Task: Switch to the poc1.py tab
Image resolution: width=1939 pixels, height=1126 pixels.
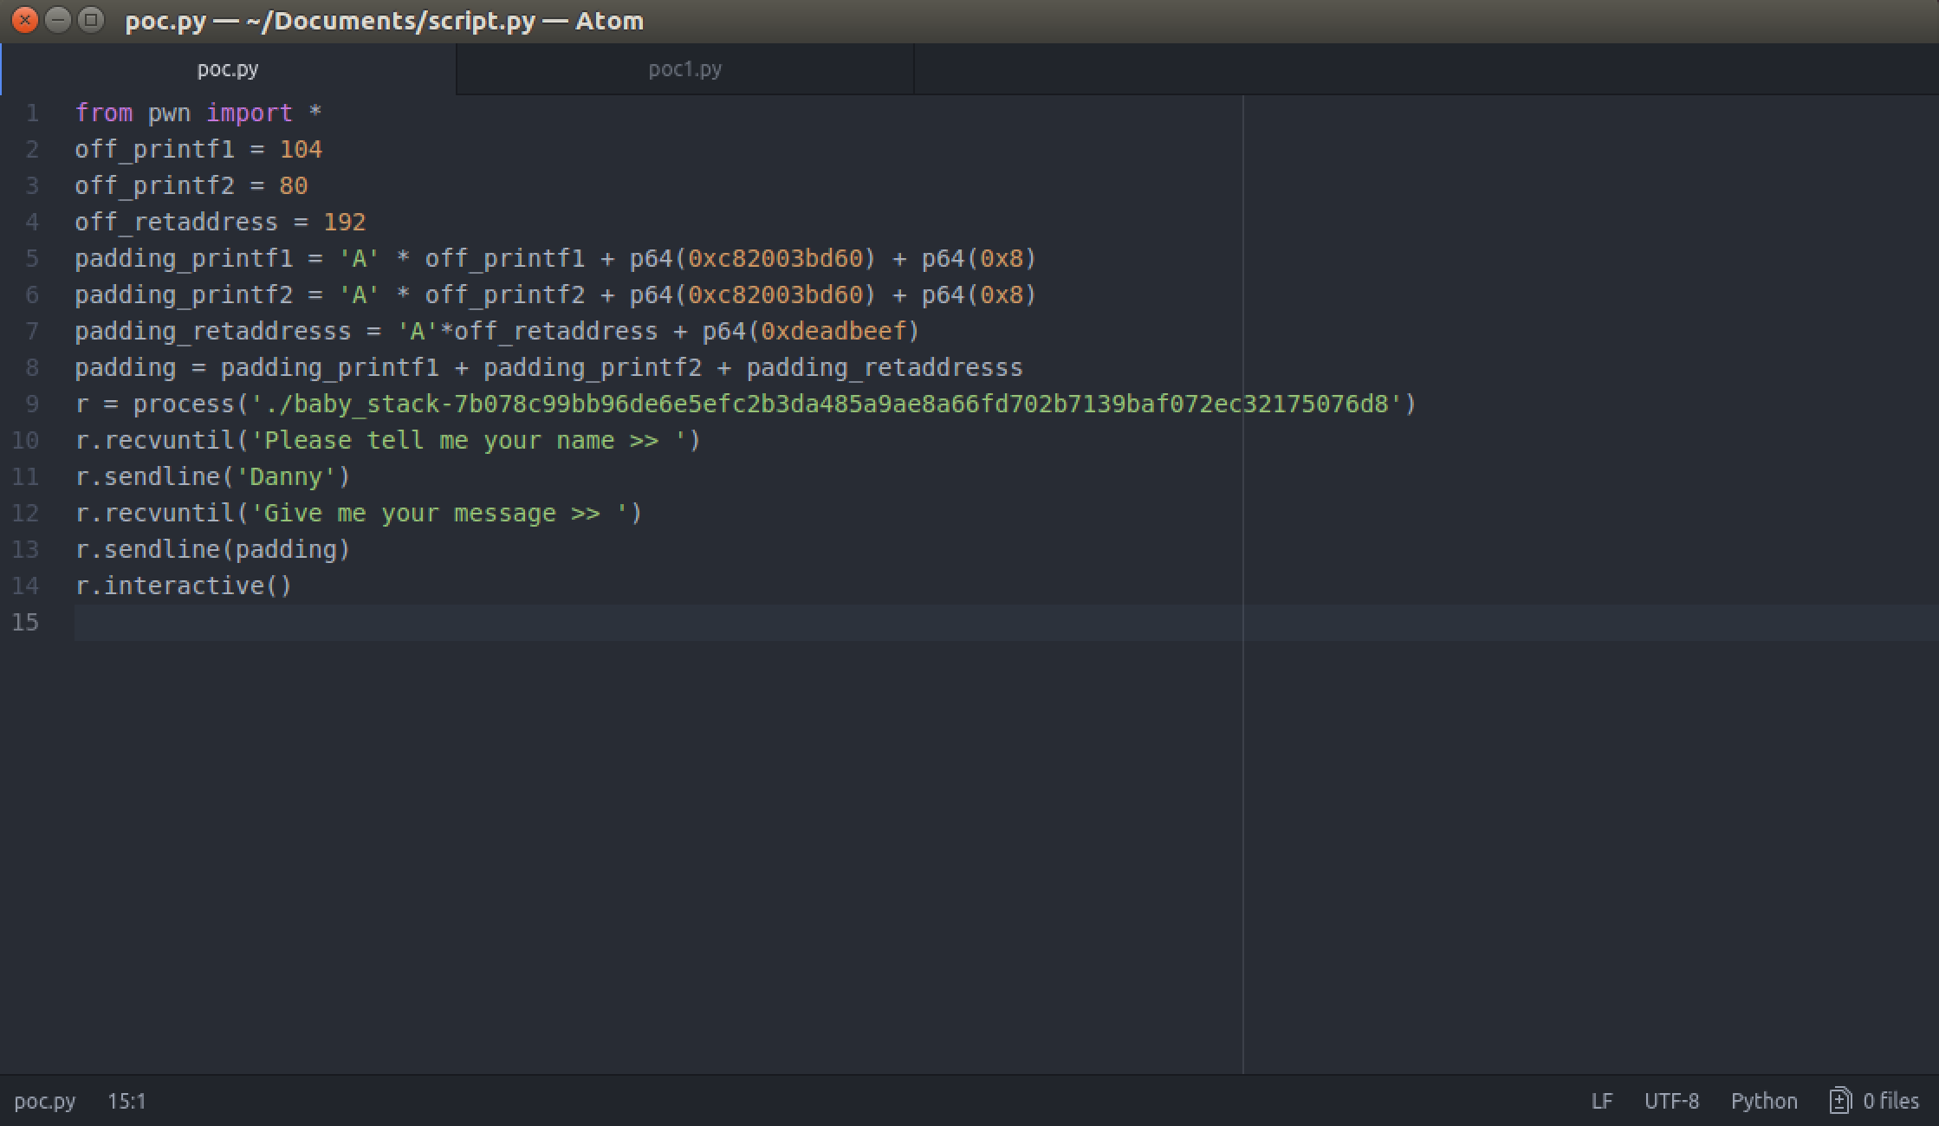Action: tap(684, 69)
